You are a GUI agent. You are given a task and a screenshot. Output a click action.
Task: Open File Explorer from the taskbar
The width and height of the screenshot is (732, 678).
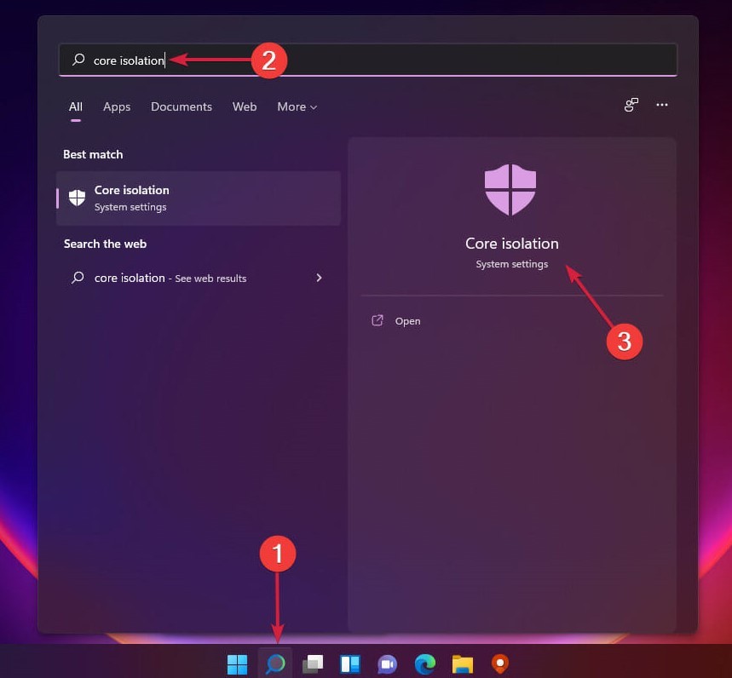(x=463, y=664)
